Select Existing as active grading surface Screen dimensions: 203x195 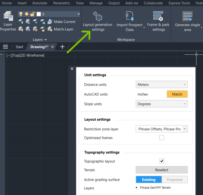[x=149, y=180]
